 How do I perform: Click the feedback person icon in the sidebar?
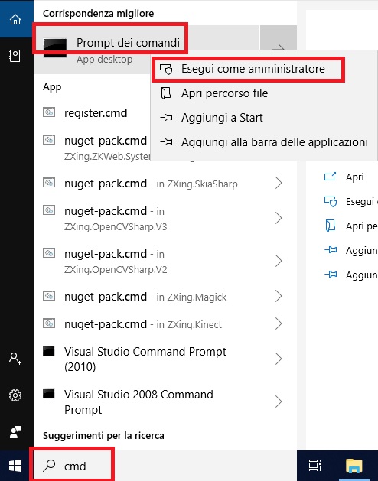tap(15, 432)
